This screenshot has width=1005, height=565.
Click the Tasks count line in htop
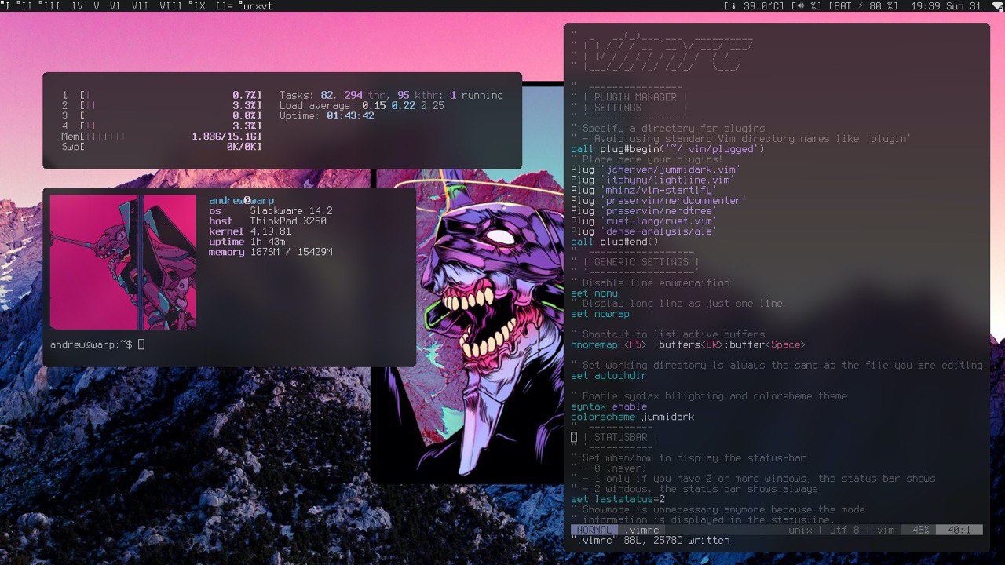pyautogui.click(x=391, y=95)
